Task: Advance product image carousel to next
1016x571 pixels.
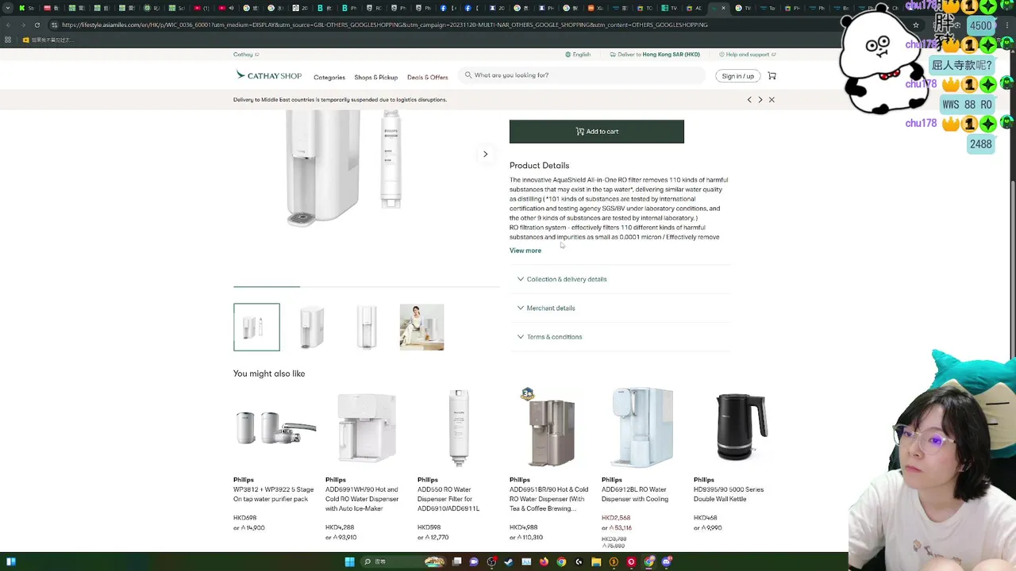Action: pos(485,154)
